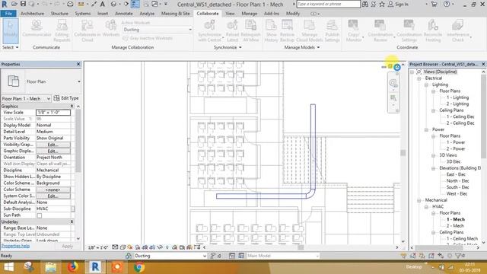This screenshot has width=487, height=274.
Task: Collapse the Underlay section in Properties
Action: [x=72, y=221]
